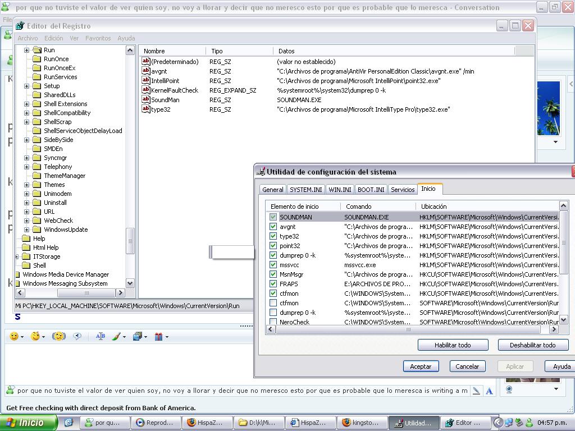
Task: Click the gift box icon in chat toolbar
Action: (x=158, y=337)
